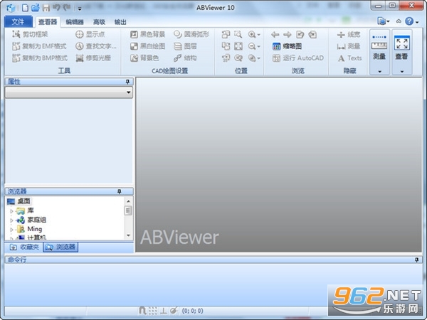Image resolution: width=427 pixels, height=320 pixels.
Task: Click the new file icon in quick access bar
Action: coord(25,8)
